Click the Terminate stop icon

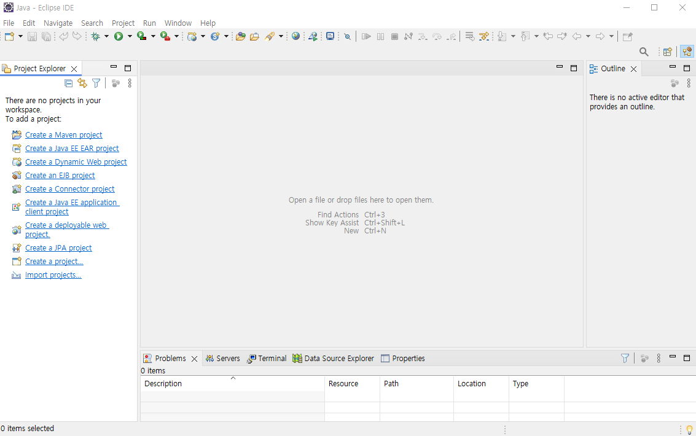pyautogui.click(x=394, y=36)
